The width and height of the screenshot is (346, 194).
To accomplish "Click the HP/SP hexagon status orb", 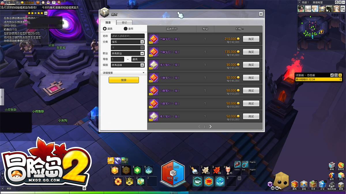I will [172, 173].
